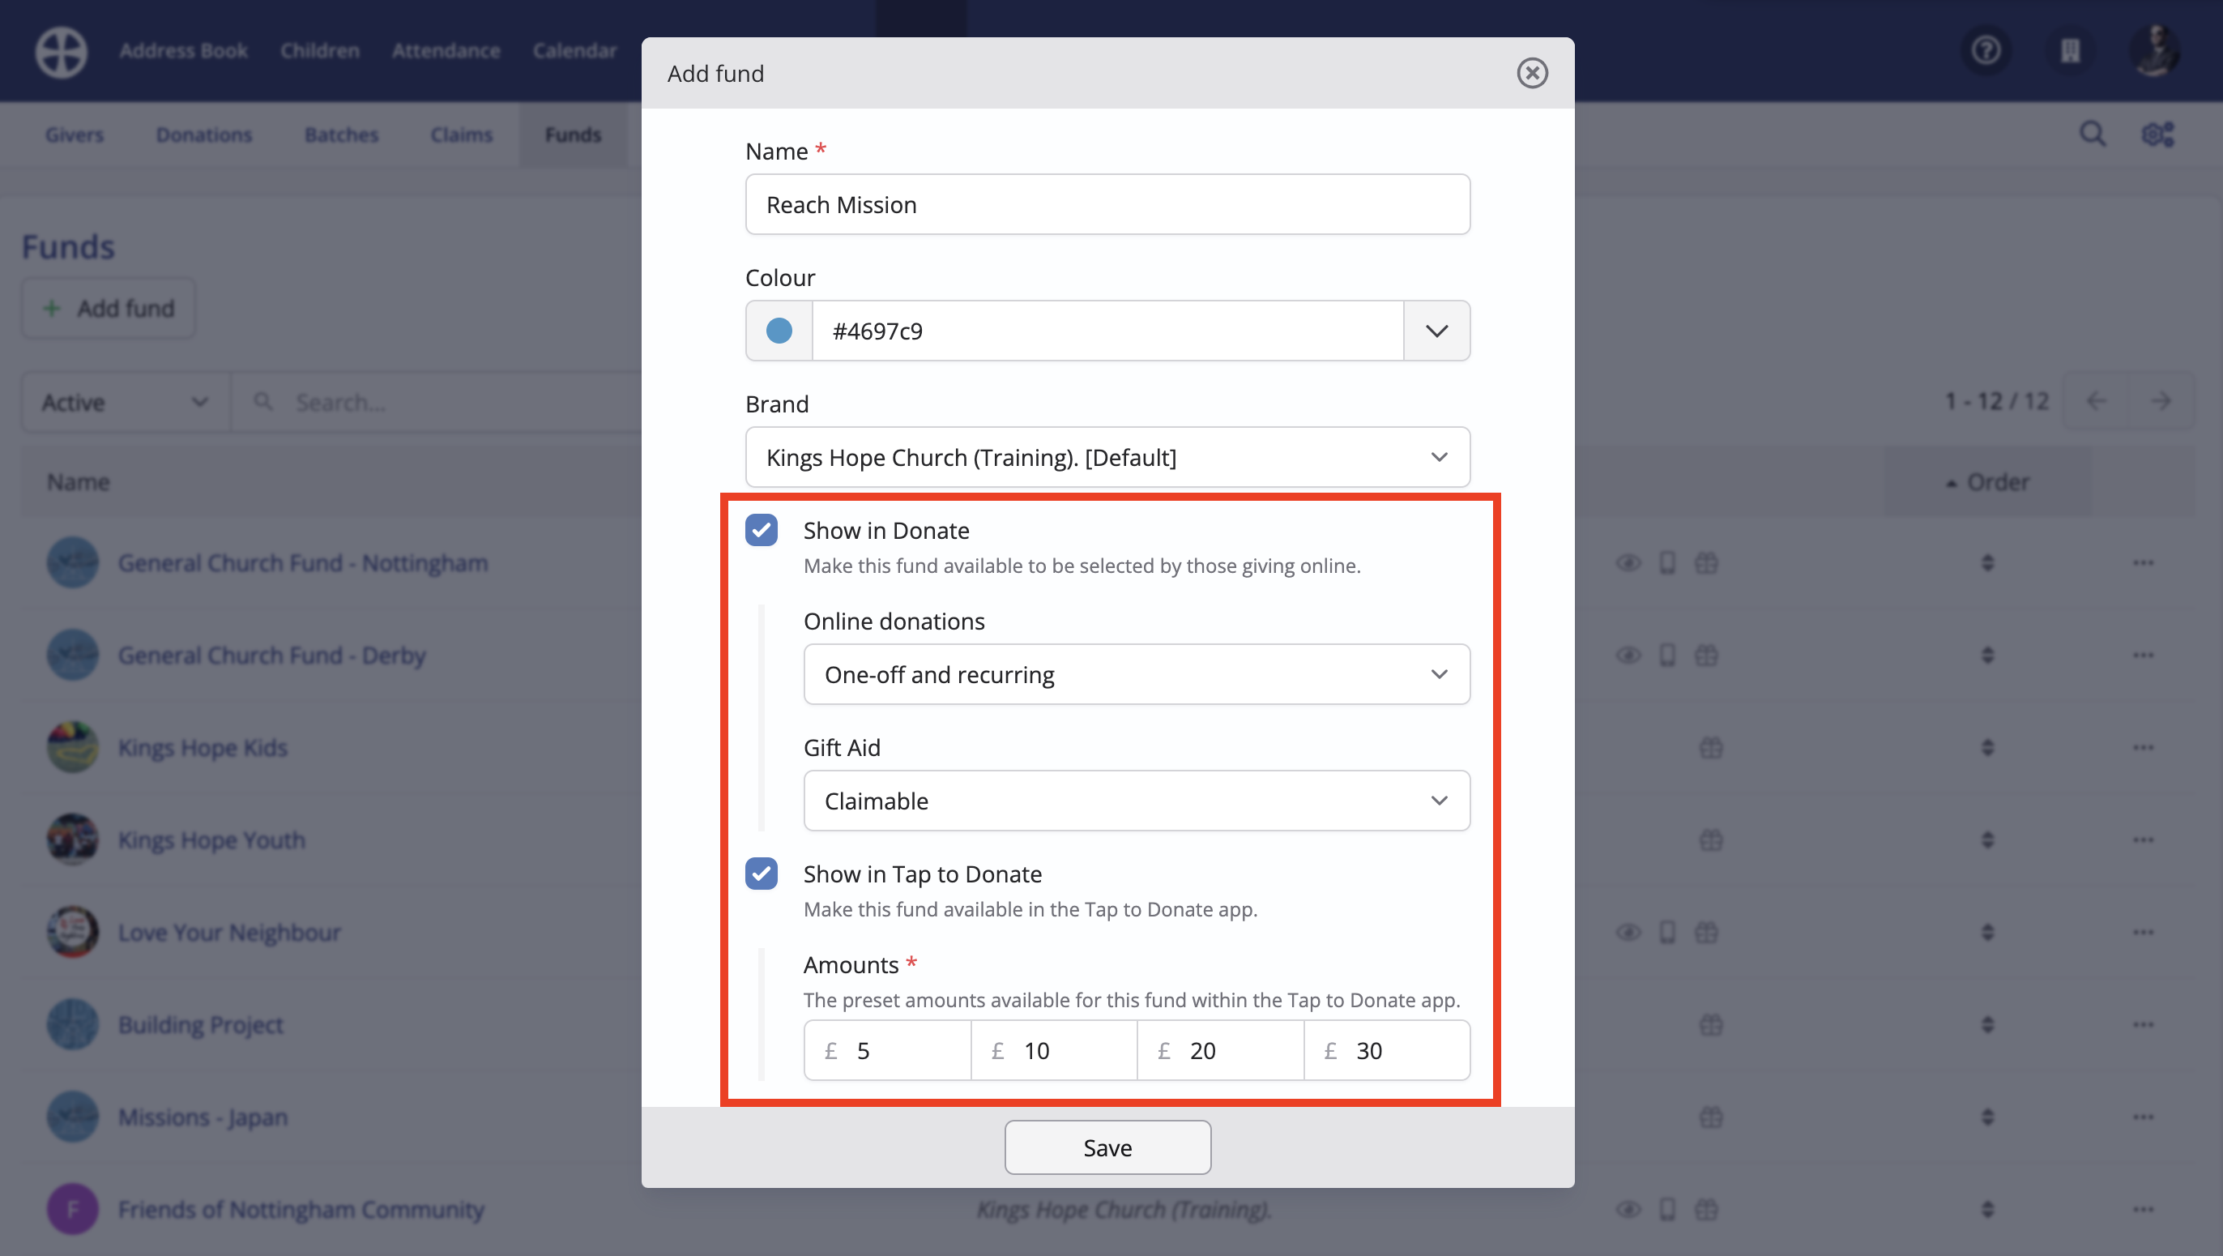Image resolution: width=2223 pixels, height=1256 pixels.
Task: Click eye icon for General Church Fund - Derby
Action: (1628, 656)
